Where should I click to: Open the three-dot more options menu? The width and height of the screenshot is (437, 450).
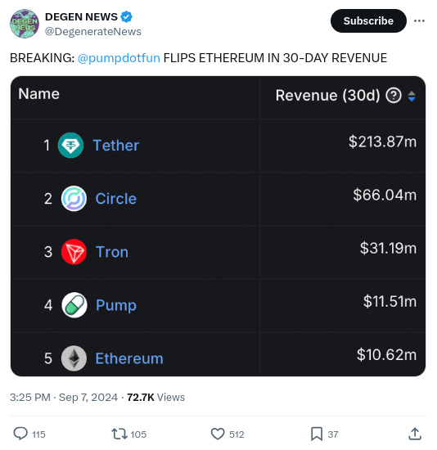tap(419, 20)
